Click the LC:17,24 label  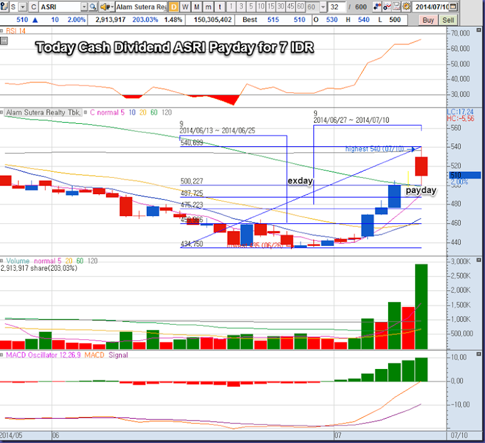(460, 112)
